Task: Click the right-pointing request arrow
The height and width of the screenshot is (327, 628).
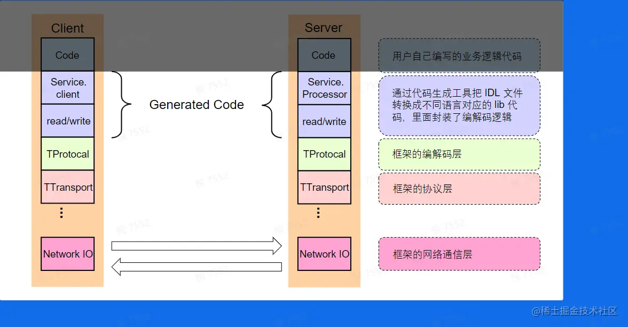Action: 196,246
